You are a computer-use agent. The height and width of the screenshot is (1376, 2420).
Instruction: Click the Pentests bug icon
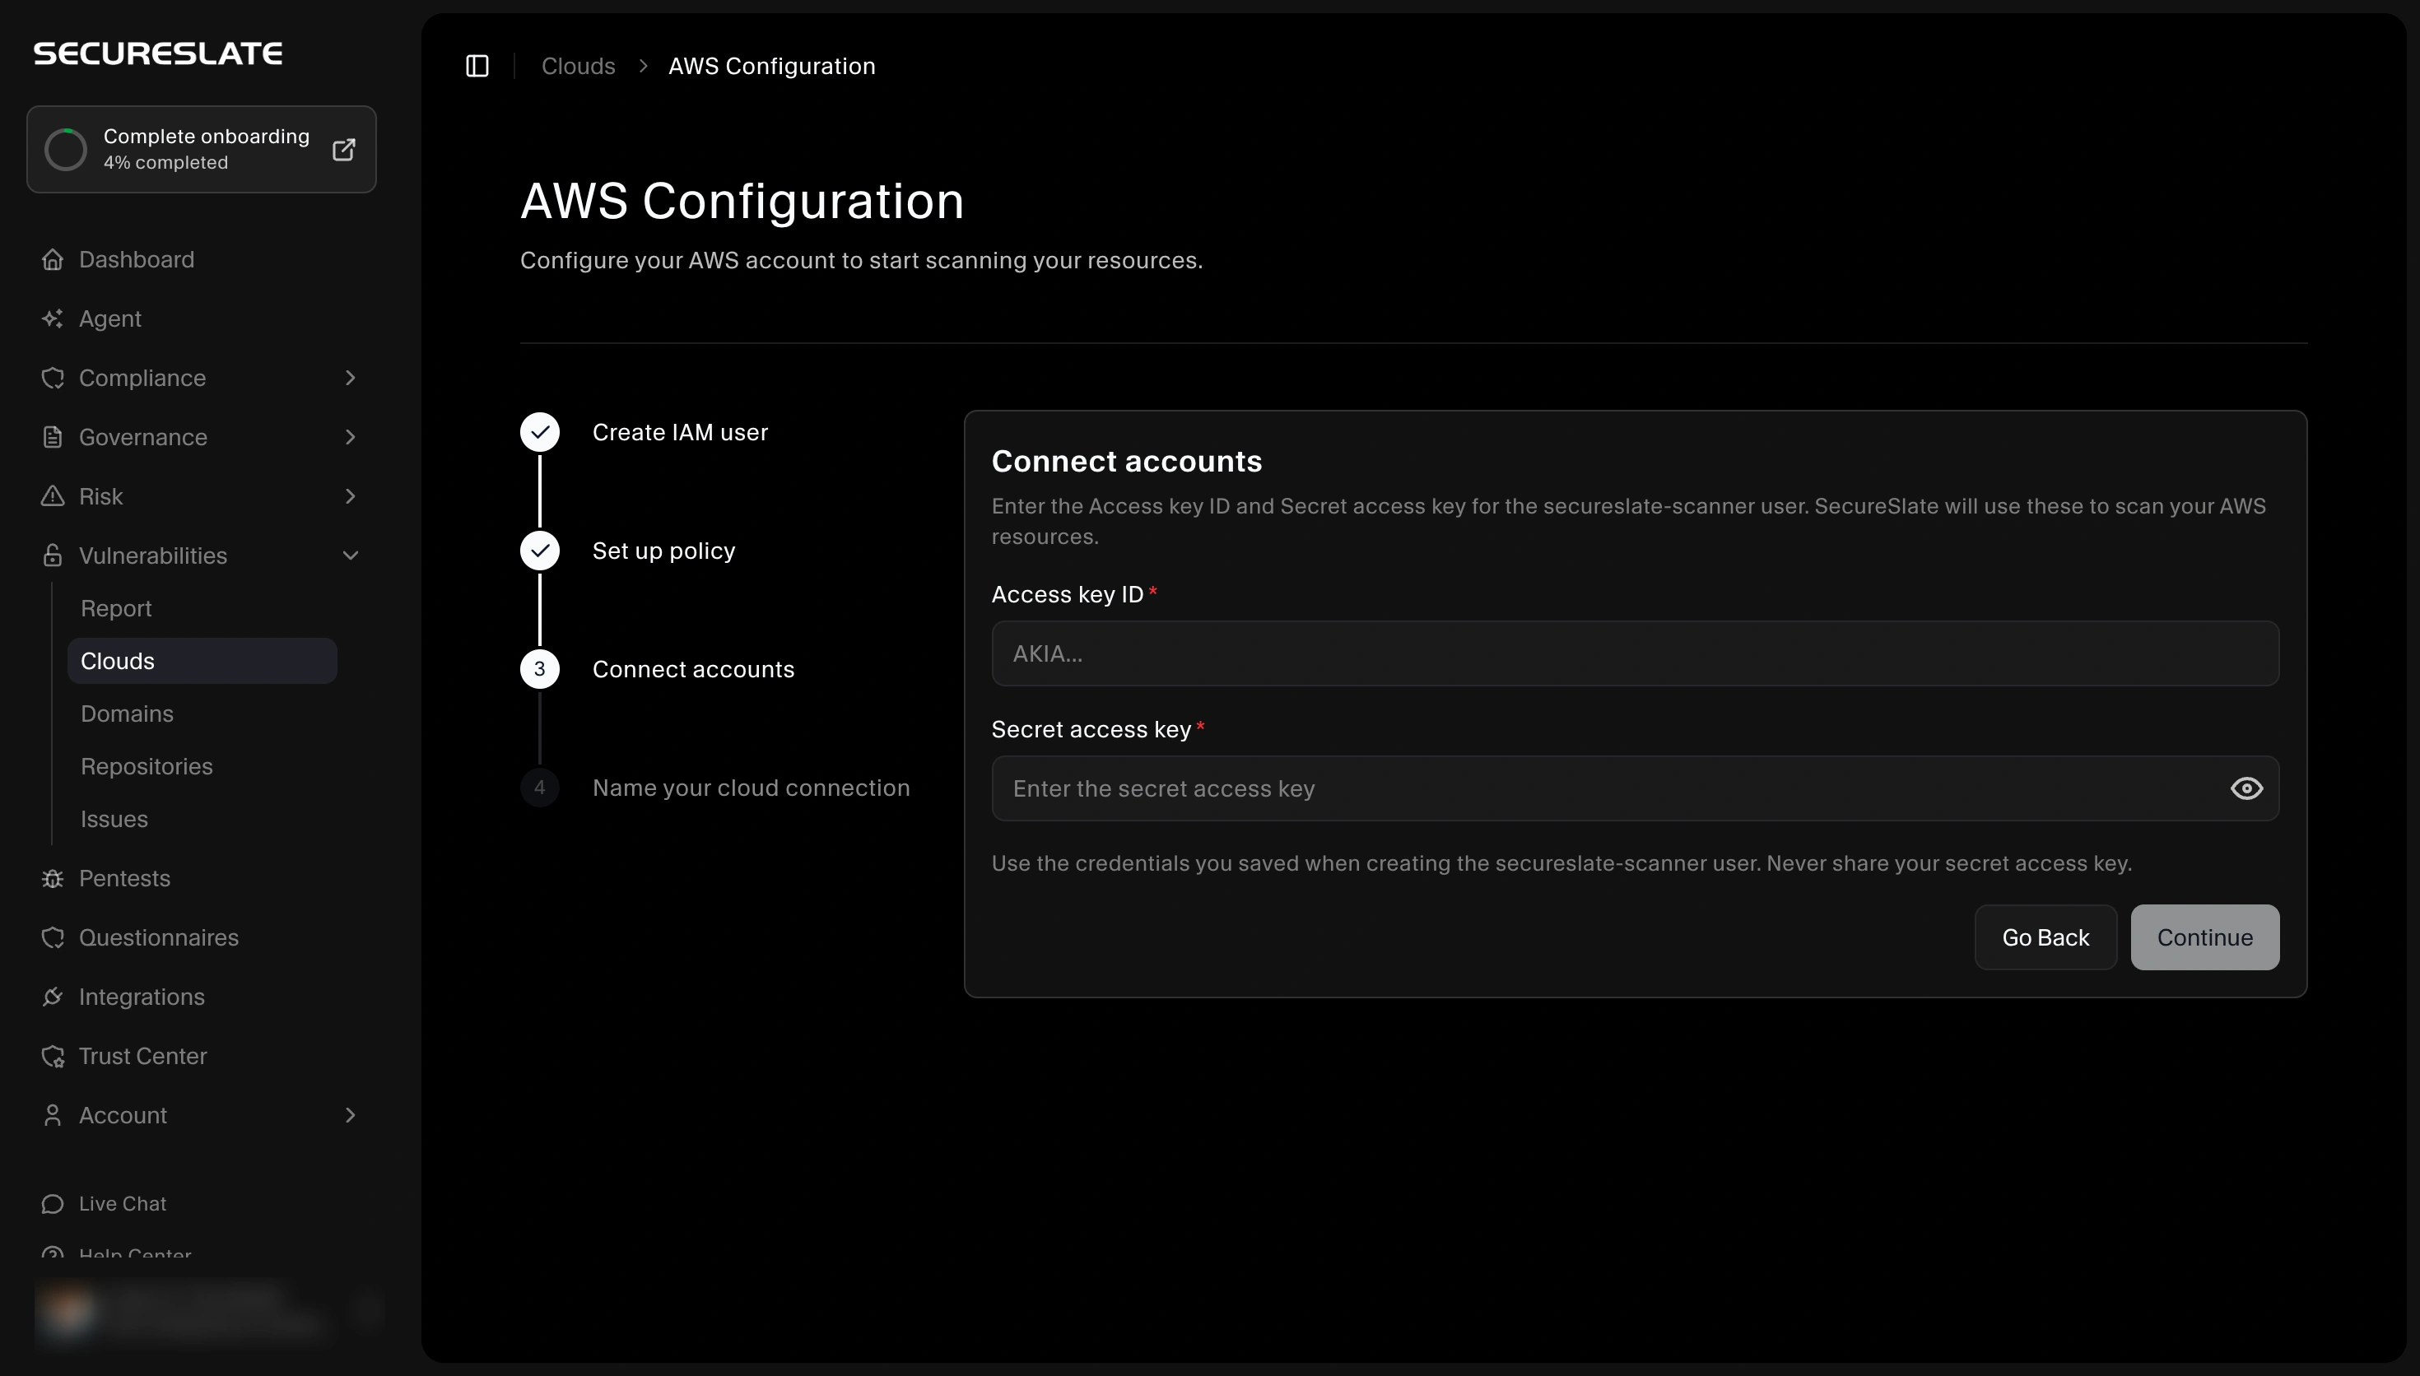click(x=53, y=878)
